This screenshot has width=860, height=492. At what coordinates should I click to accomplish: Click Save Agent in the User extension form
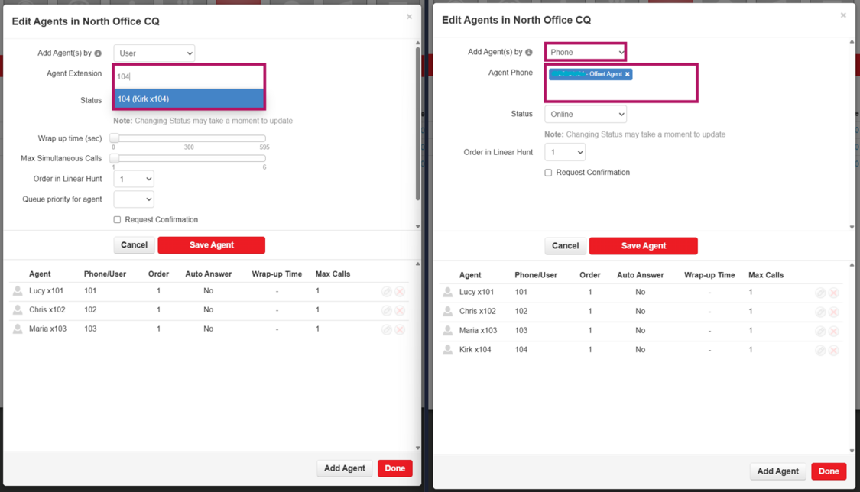pyautogui.click(x=211, y=245)
